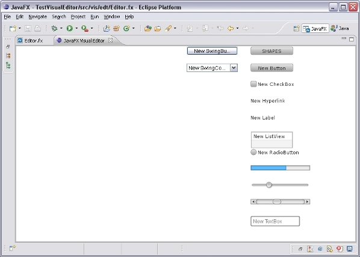Click the Save toolbar icon
This screenshot has height=257, width=360.
[28, 28]
